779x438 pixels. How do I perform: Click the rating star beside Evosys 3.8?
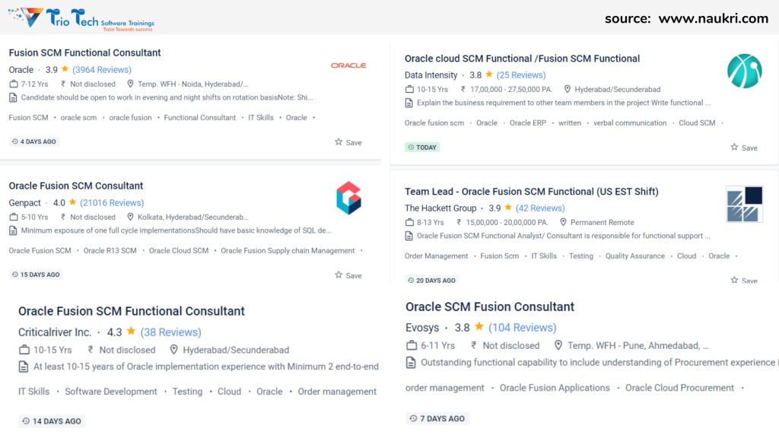pyautogui.click(x=479, y=327)
